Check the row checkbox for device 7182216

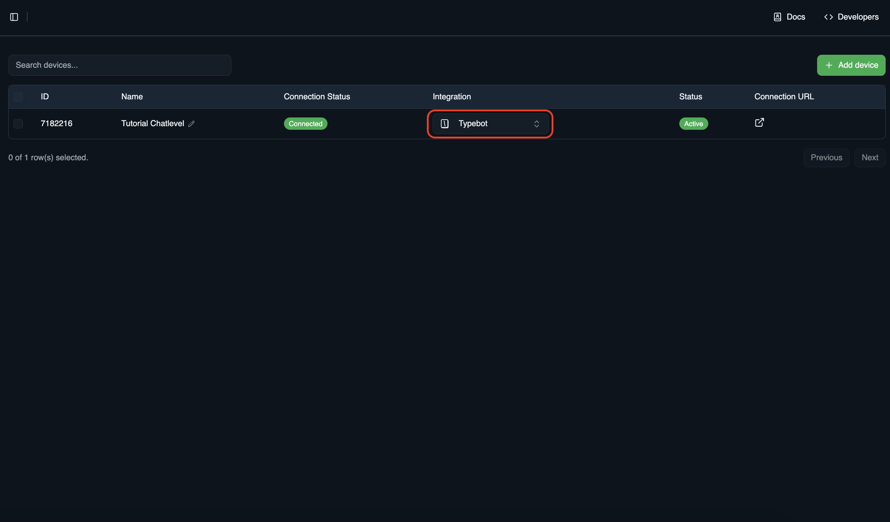(x=18, y=124)
